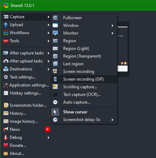This screenshot has height=158, width=156.
Task: Select the Window capture menu entry
Action: 84,25
